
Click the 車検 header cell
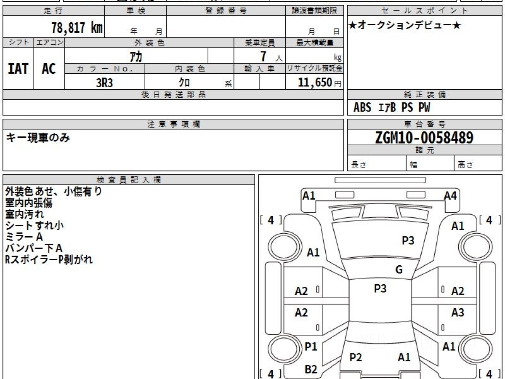pos(136,11)
